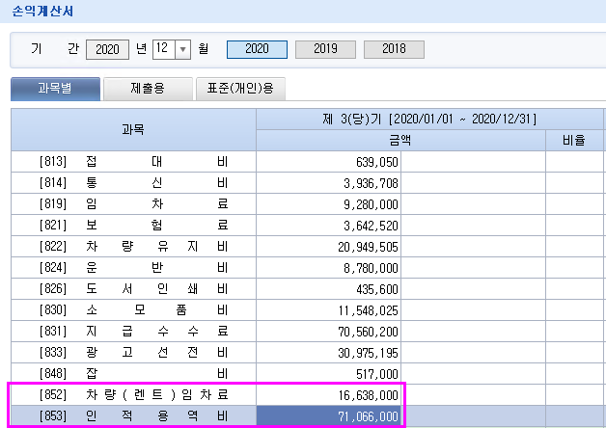Click the 금액 column header
The height and width of the screenshot is (428, 606).
coord(400,140)
